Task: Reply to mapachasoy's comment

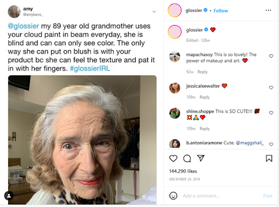Action: tap(202, 72)
